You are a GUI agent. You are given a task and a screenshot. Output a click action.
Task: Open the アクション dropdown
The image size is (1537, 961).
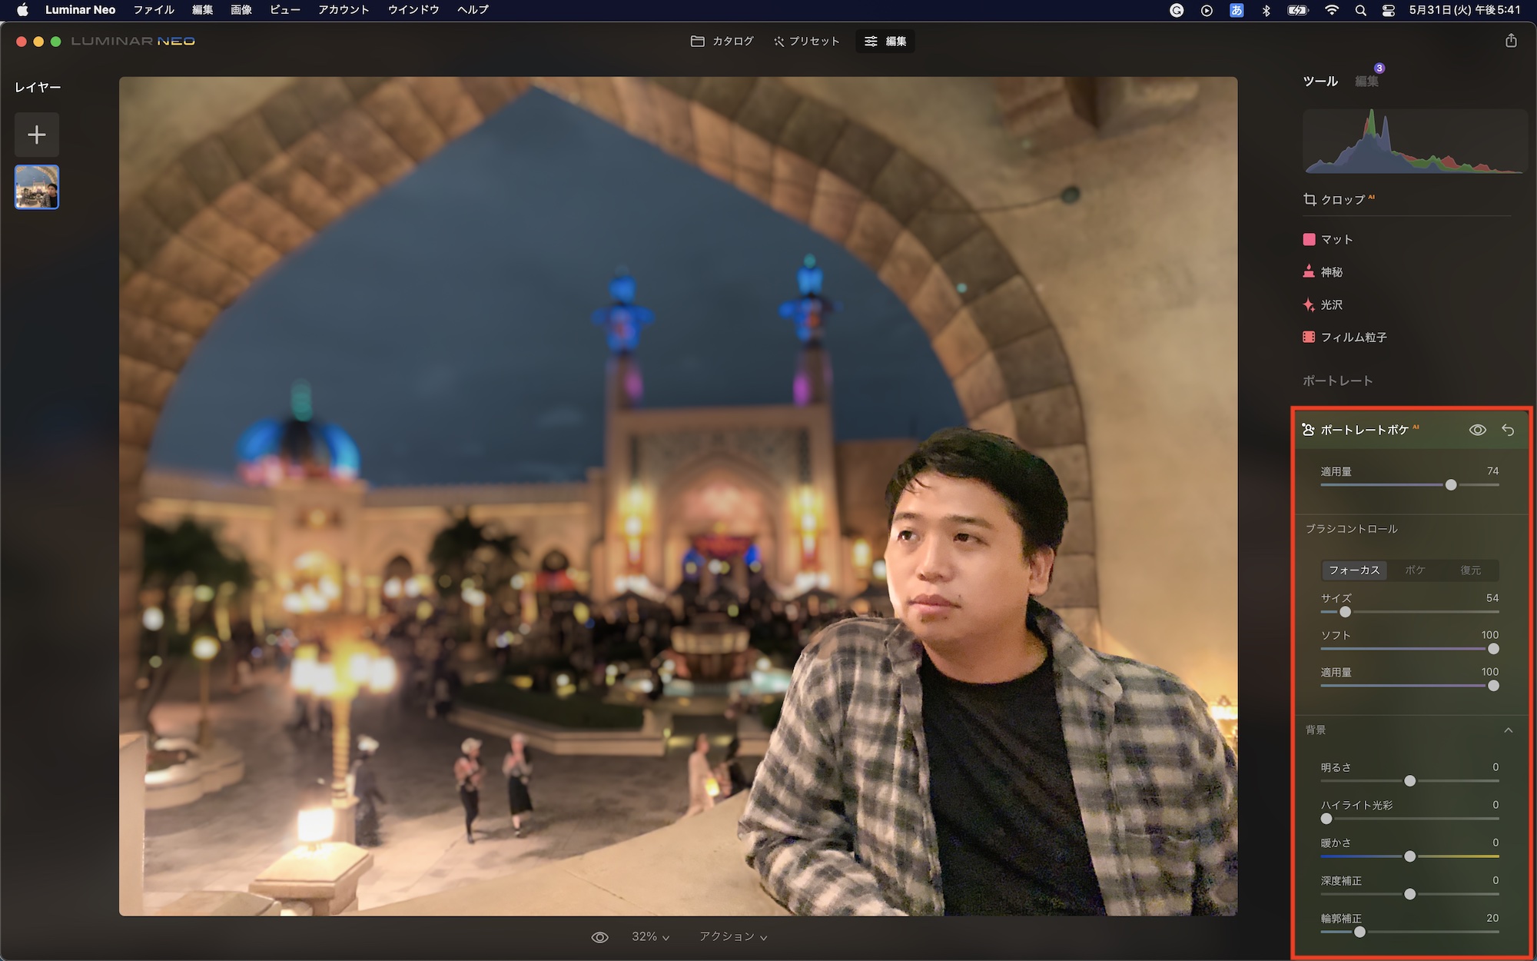pyautogui.click(x=732, y=937)
